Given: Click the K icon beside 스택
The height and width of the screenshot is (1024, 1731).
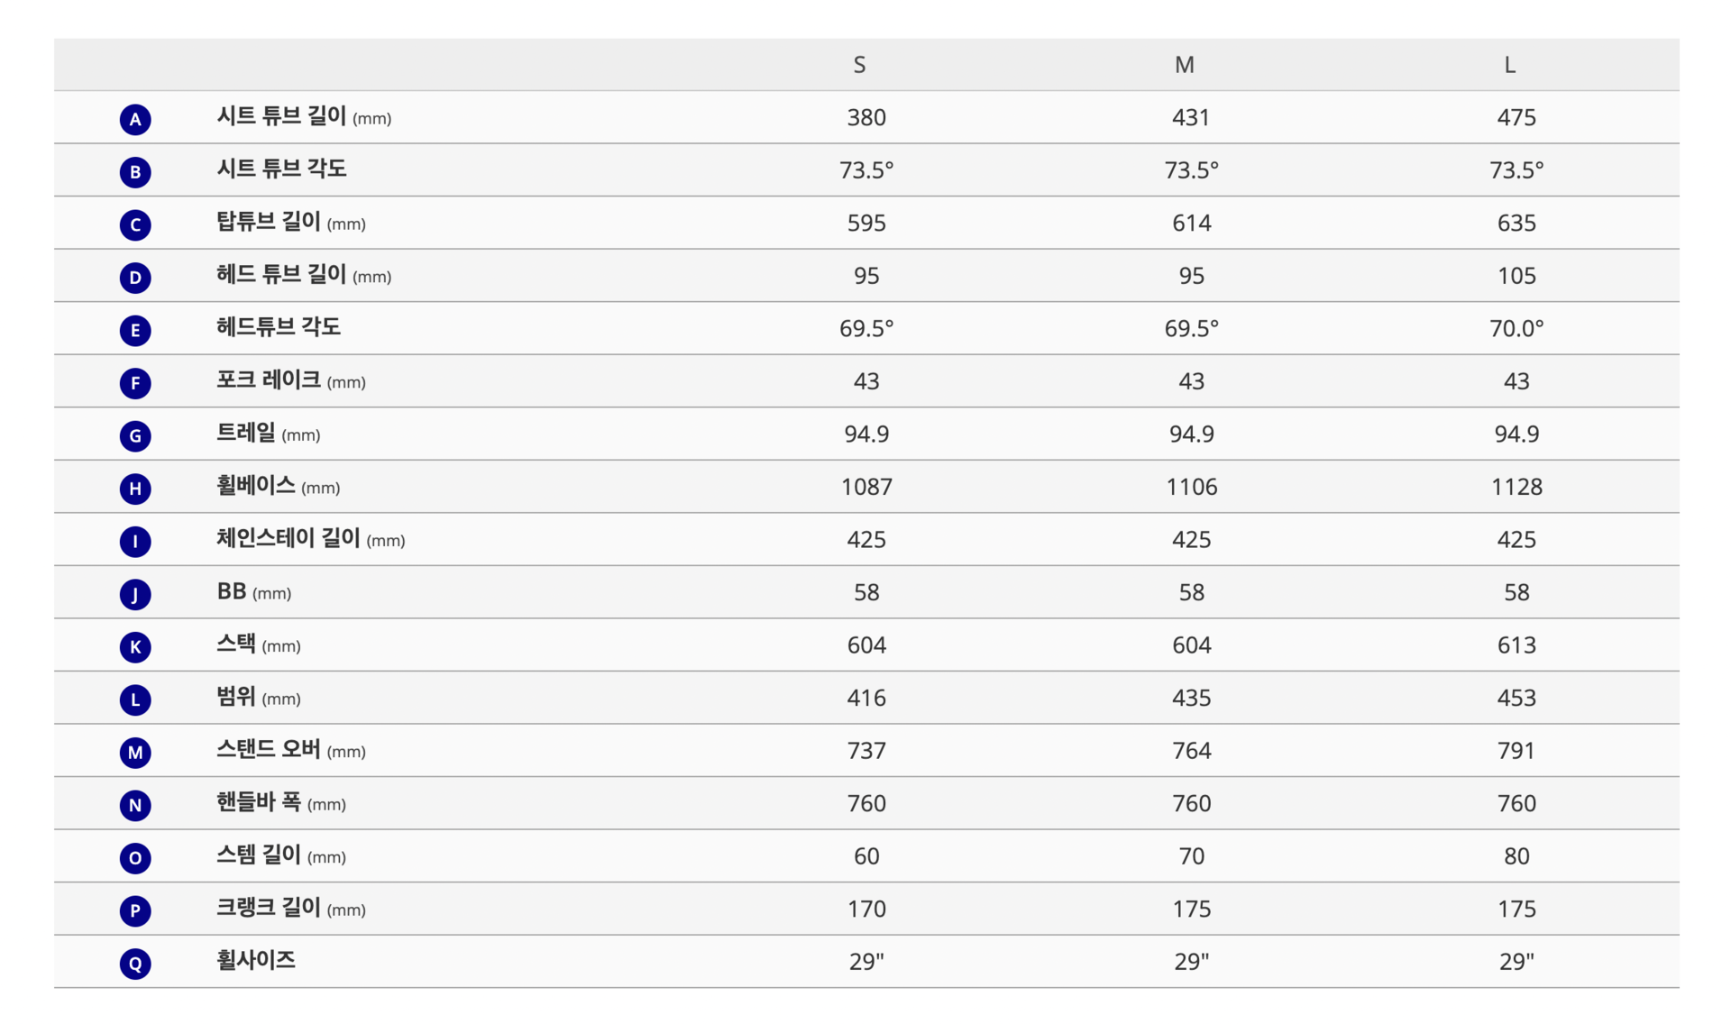Looking at the screenshot, I should tap(135, 646).
